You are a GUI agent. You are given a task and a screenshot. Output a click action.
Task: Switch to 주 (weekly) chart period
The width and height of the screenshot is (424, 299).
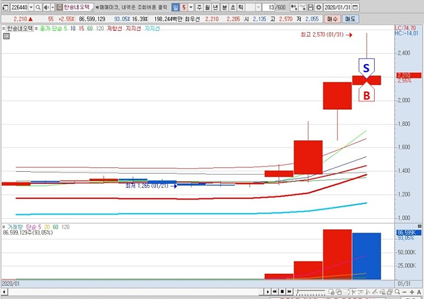point(199,7)
